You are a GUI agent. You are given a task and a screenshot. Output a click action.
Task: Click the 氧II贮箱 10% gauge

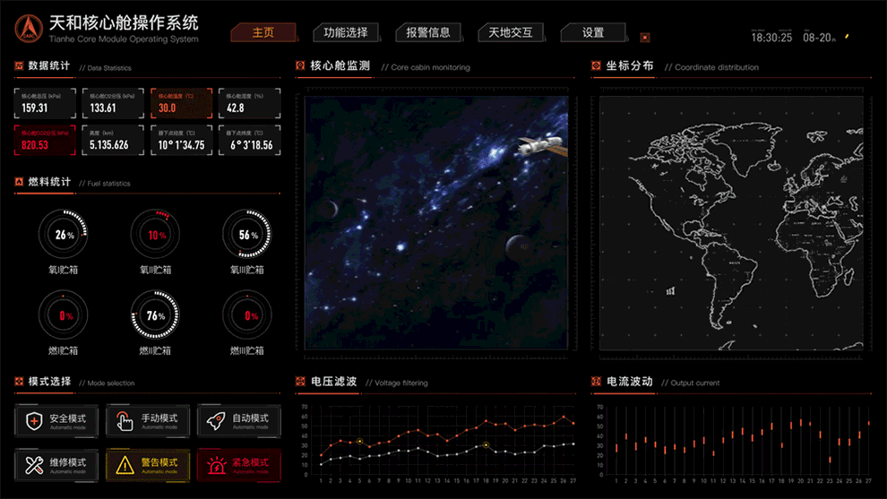[x=156, y=234]
